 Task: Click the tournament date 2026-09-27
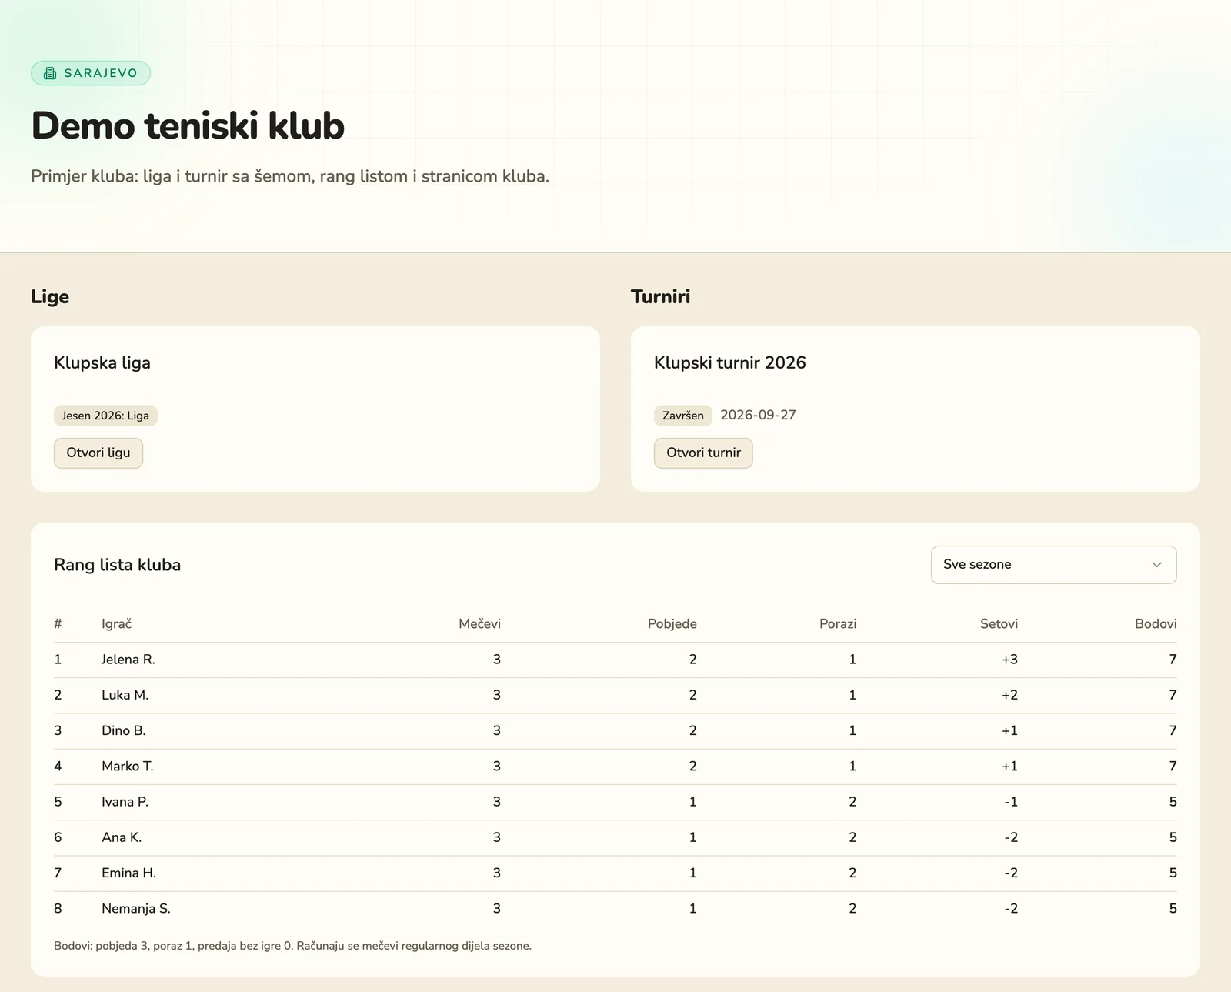tap(758, 415)
